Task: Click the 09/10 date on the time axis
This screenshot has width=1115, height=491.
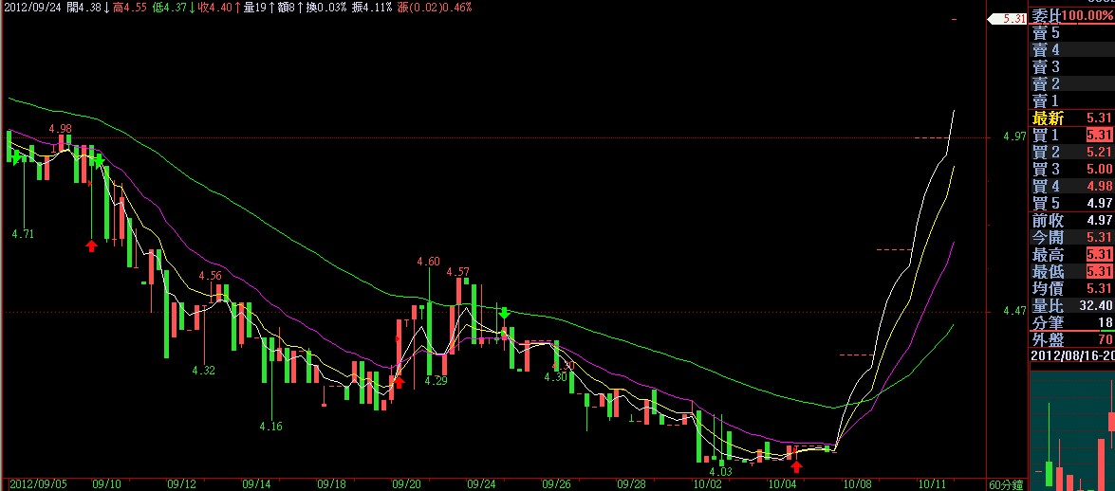Action: point(106,484)
